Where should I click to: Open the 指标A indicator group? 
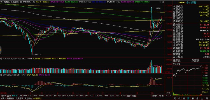pyautogui.click(x=3, y=96)
